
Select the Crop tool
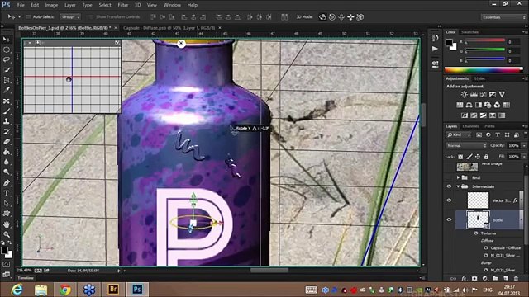coord(7,80)
